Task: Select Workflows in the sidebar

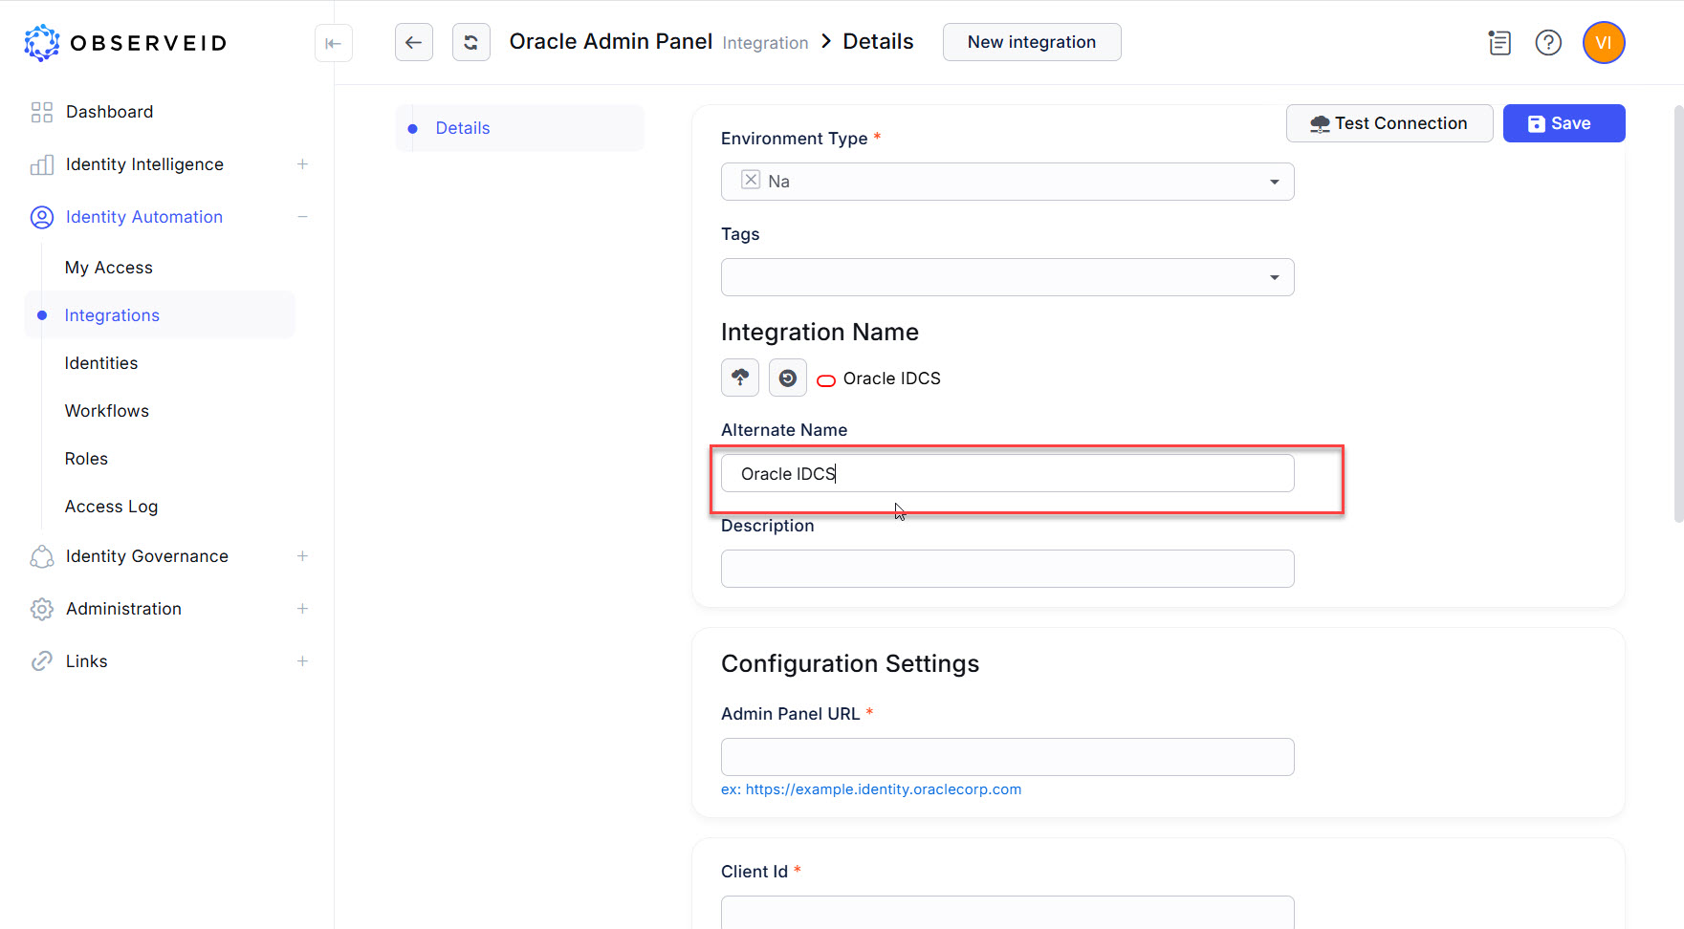Action: tap(106, 410)
